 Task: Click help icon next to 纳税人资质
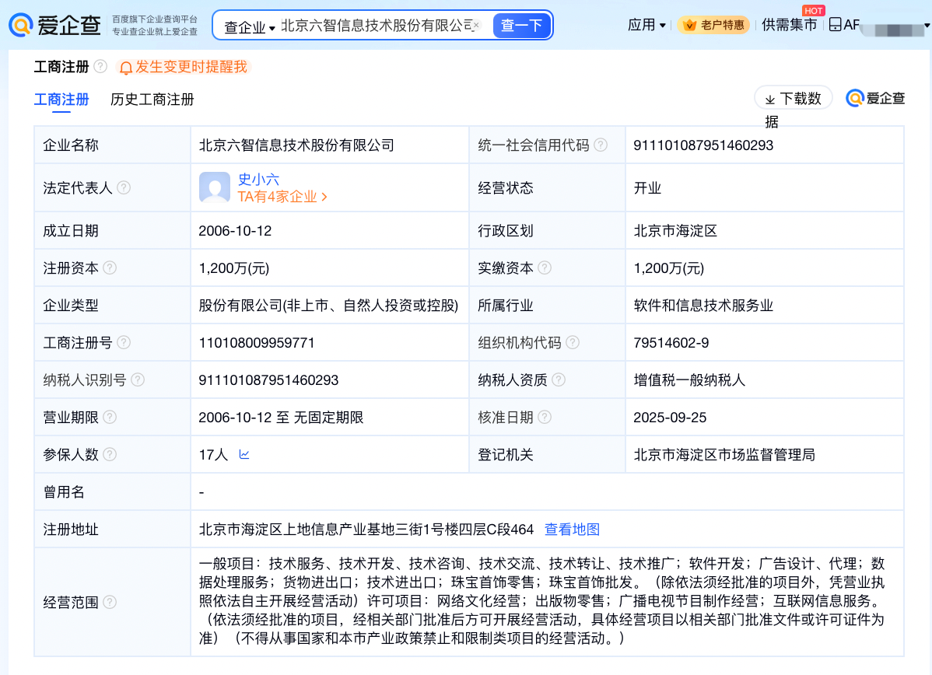click(559, 379)
